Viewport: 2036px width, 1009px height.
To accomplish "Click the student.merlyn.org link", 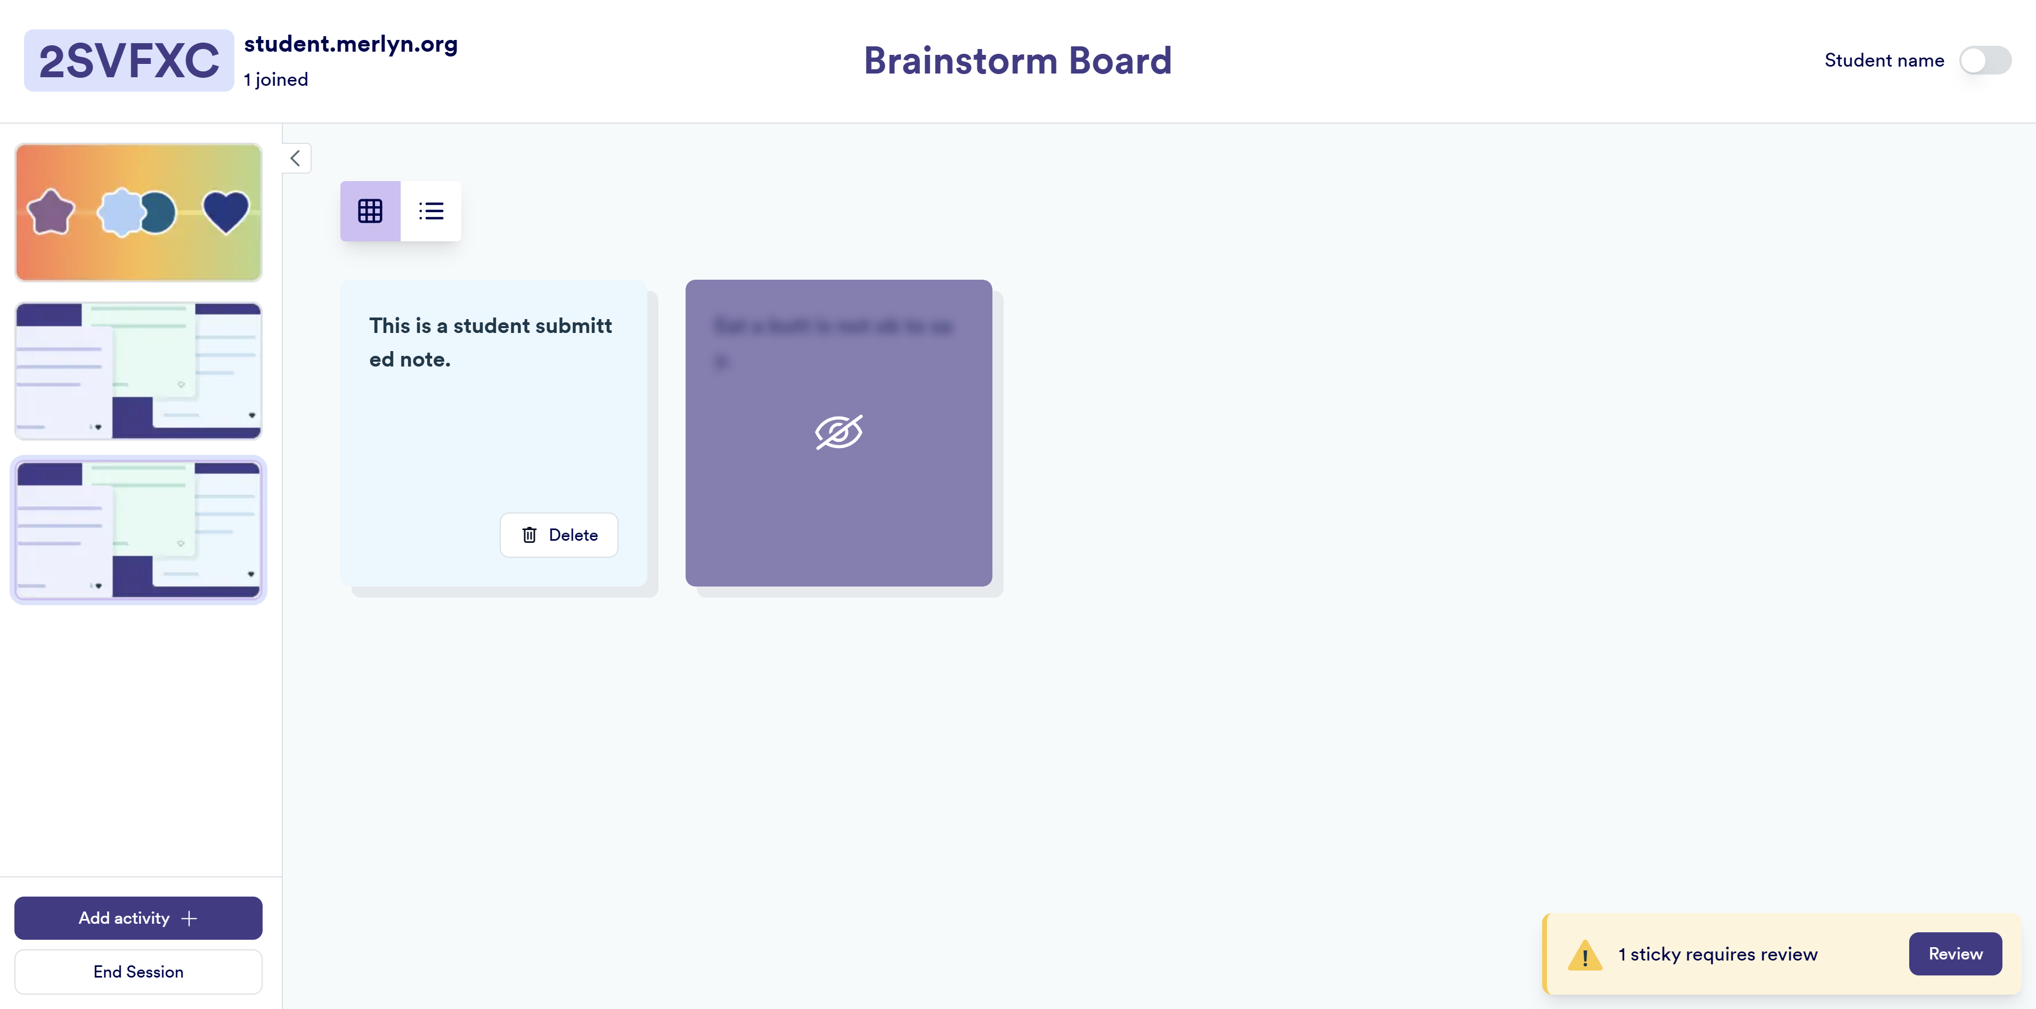I will [351, 44].
